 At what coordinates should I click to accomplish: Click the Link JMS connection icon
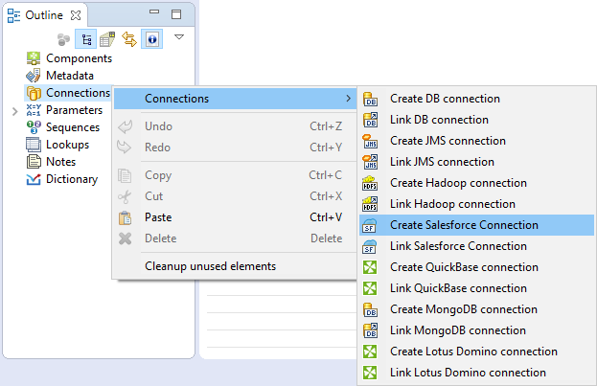click(x=371, y=162)
